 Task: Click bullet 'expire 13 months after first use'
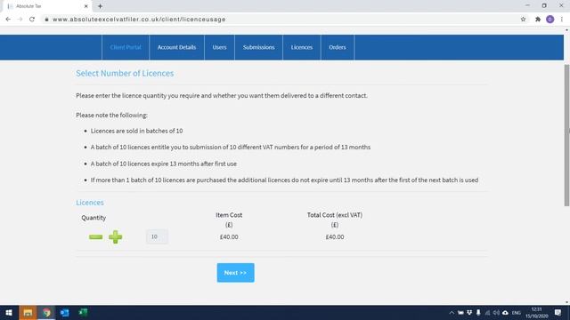coord(164,164)
